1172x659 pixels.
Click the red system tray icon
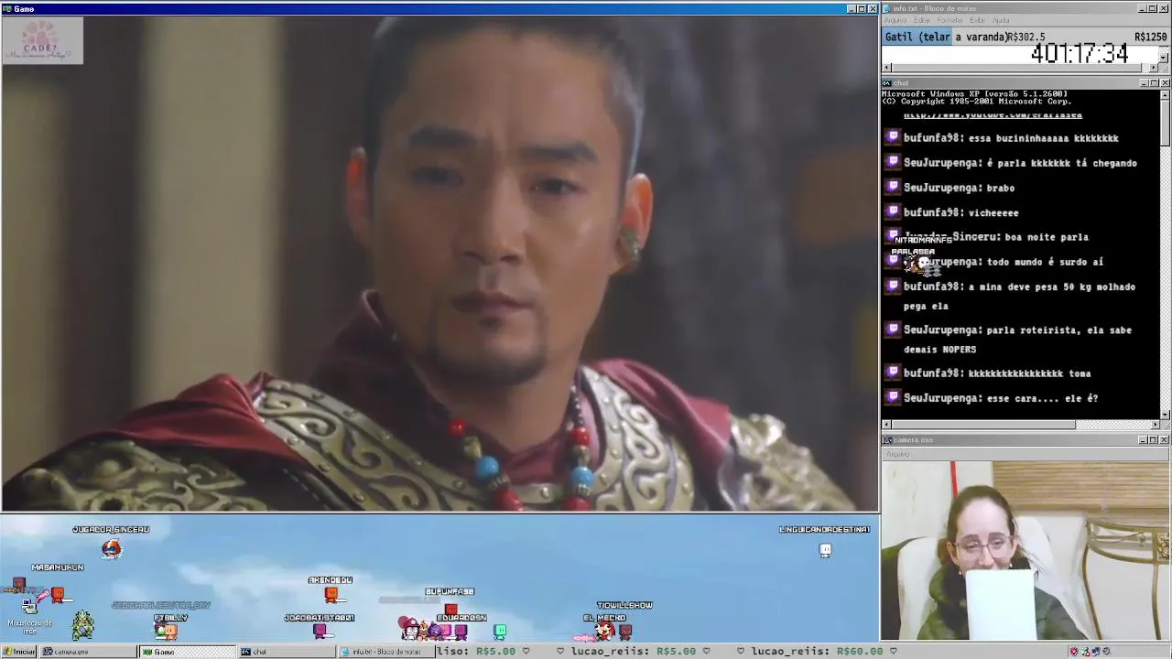1074,652
